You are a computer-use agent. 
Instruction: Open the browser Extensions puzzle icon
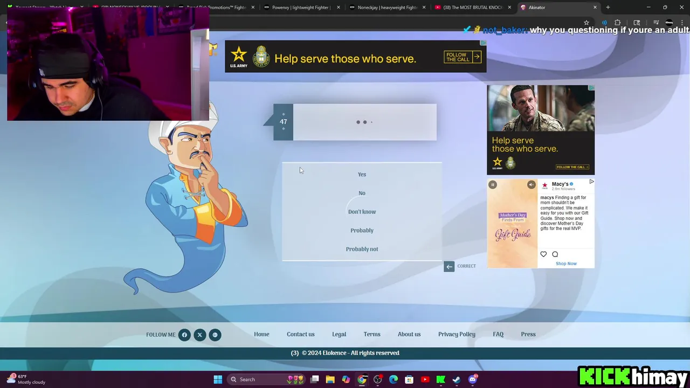point(618,23)
